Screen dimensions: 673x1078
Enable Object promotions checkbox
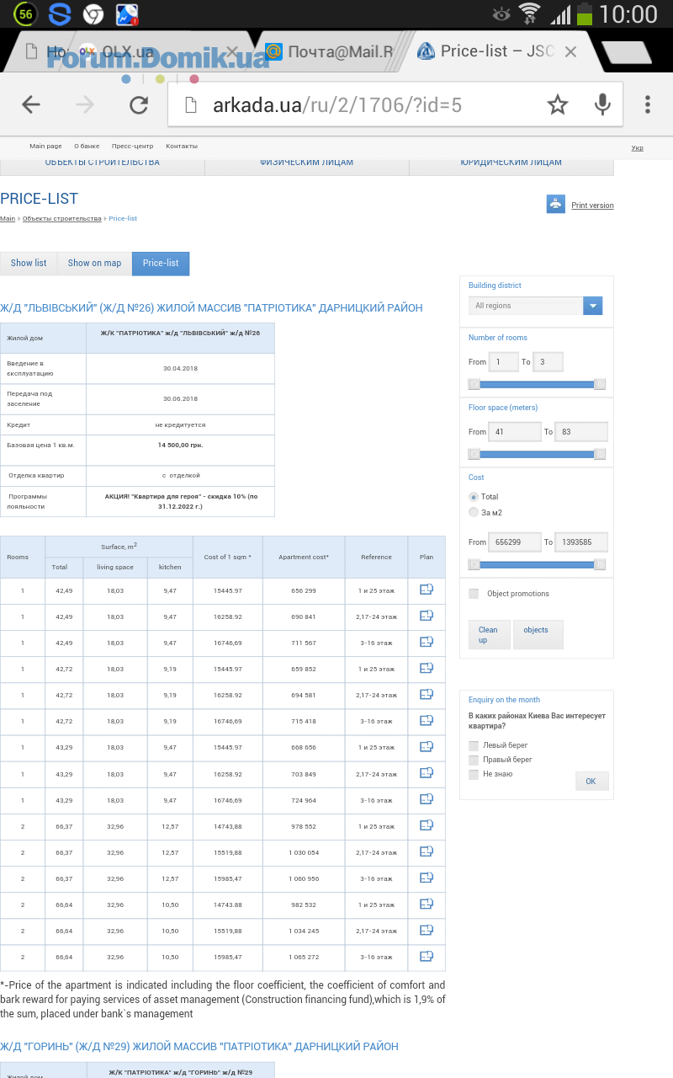tap(474, 594)
